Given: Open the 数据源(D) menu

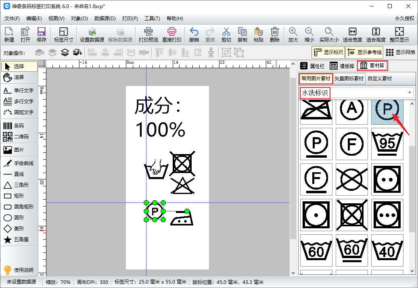Looking at the screenshot, I should pos(105,19).
